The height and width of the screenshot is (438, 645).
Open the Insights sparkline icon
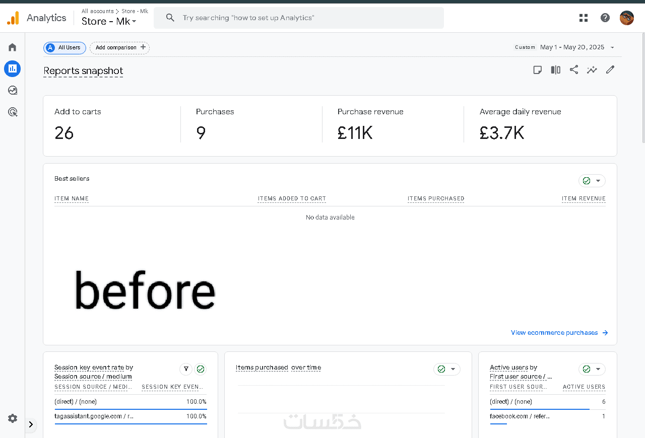592,70
